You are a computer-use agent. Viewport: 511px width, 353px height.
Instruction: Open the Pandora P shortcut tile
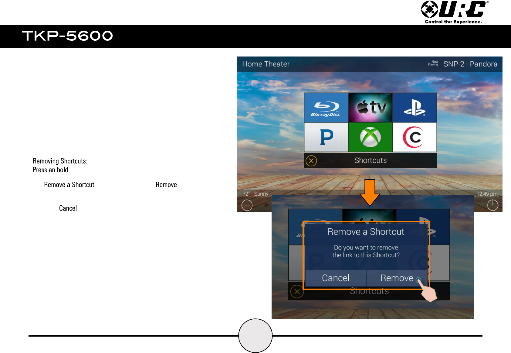pyautogui.click(x=326, y=137)
